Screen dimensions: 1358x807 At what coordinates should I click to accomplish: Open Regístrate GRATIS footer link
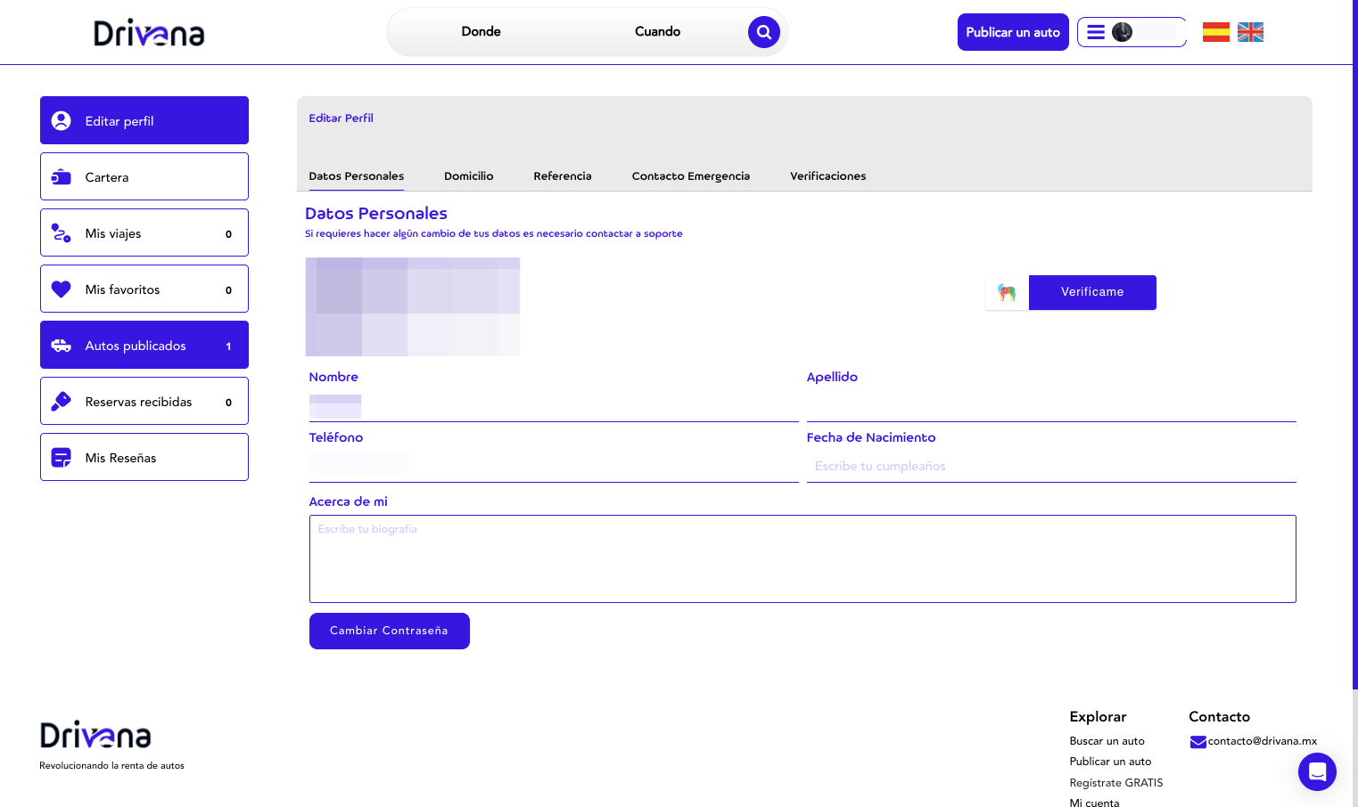click(x=1116, y=783)
